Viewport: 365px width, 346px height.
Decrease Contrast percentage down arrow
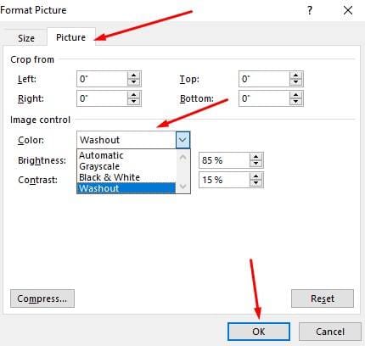pos(255,183)
